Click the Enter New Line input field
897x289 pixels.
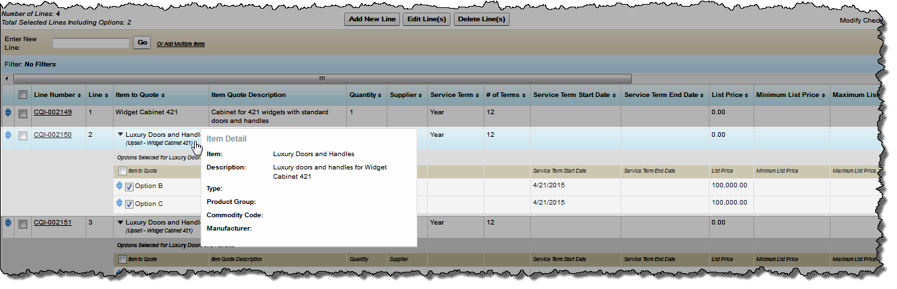pos(91,43)
